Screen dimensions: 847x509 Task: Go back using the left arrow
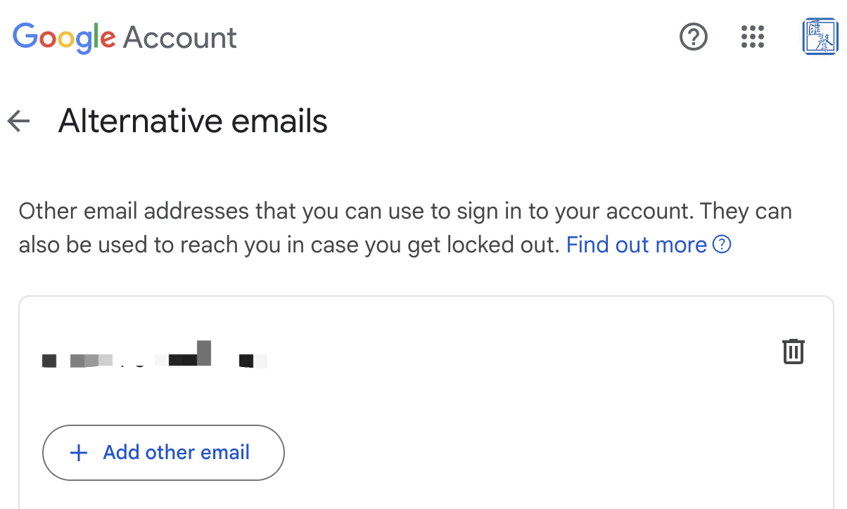tap(19, 122)
